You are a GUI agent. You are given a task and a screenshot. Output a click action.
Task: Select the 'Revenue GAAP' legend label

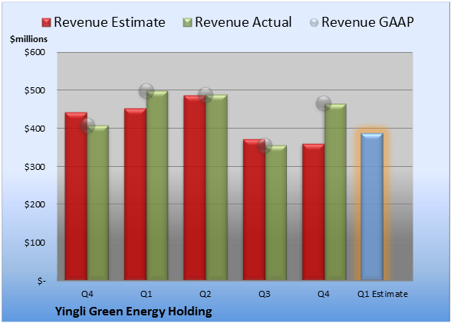pos(367,22)
